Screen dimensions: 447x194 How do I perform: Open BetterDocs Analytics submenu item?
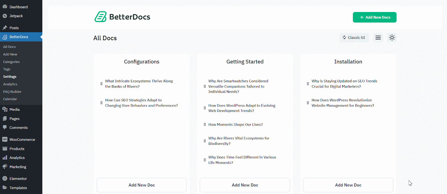(10, 84)
